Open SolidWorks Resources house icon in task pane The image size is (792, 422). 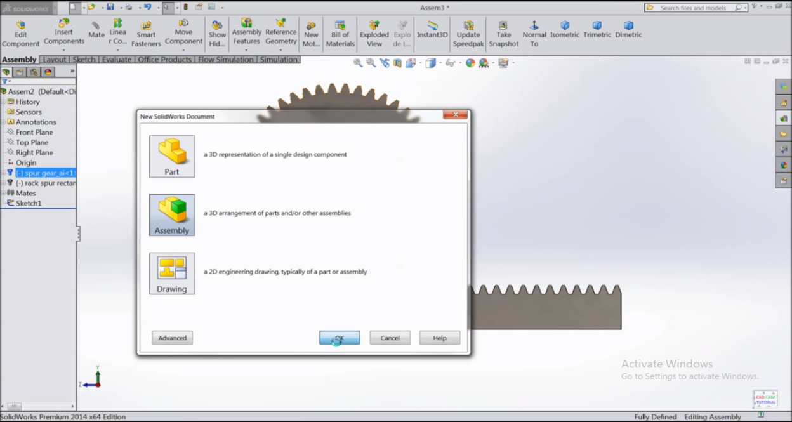coord(784,102)
